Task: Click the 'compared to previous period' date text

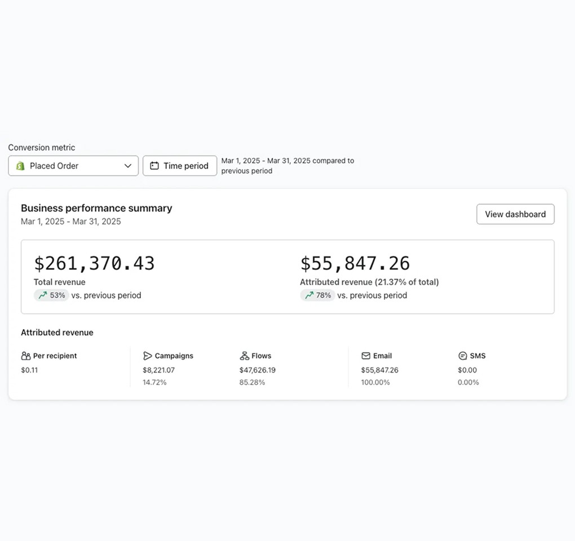Action: (x=287, y=166)
